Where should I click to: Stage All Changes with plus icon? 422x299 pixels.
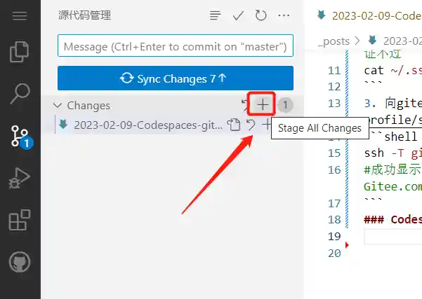pyautogui.click(x=262, y=104)
